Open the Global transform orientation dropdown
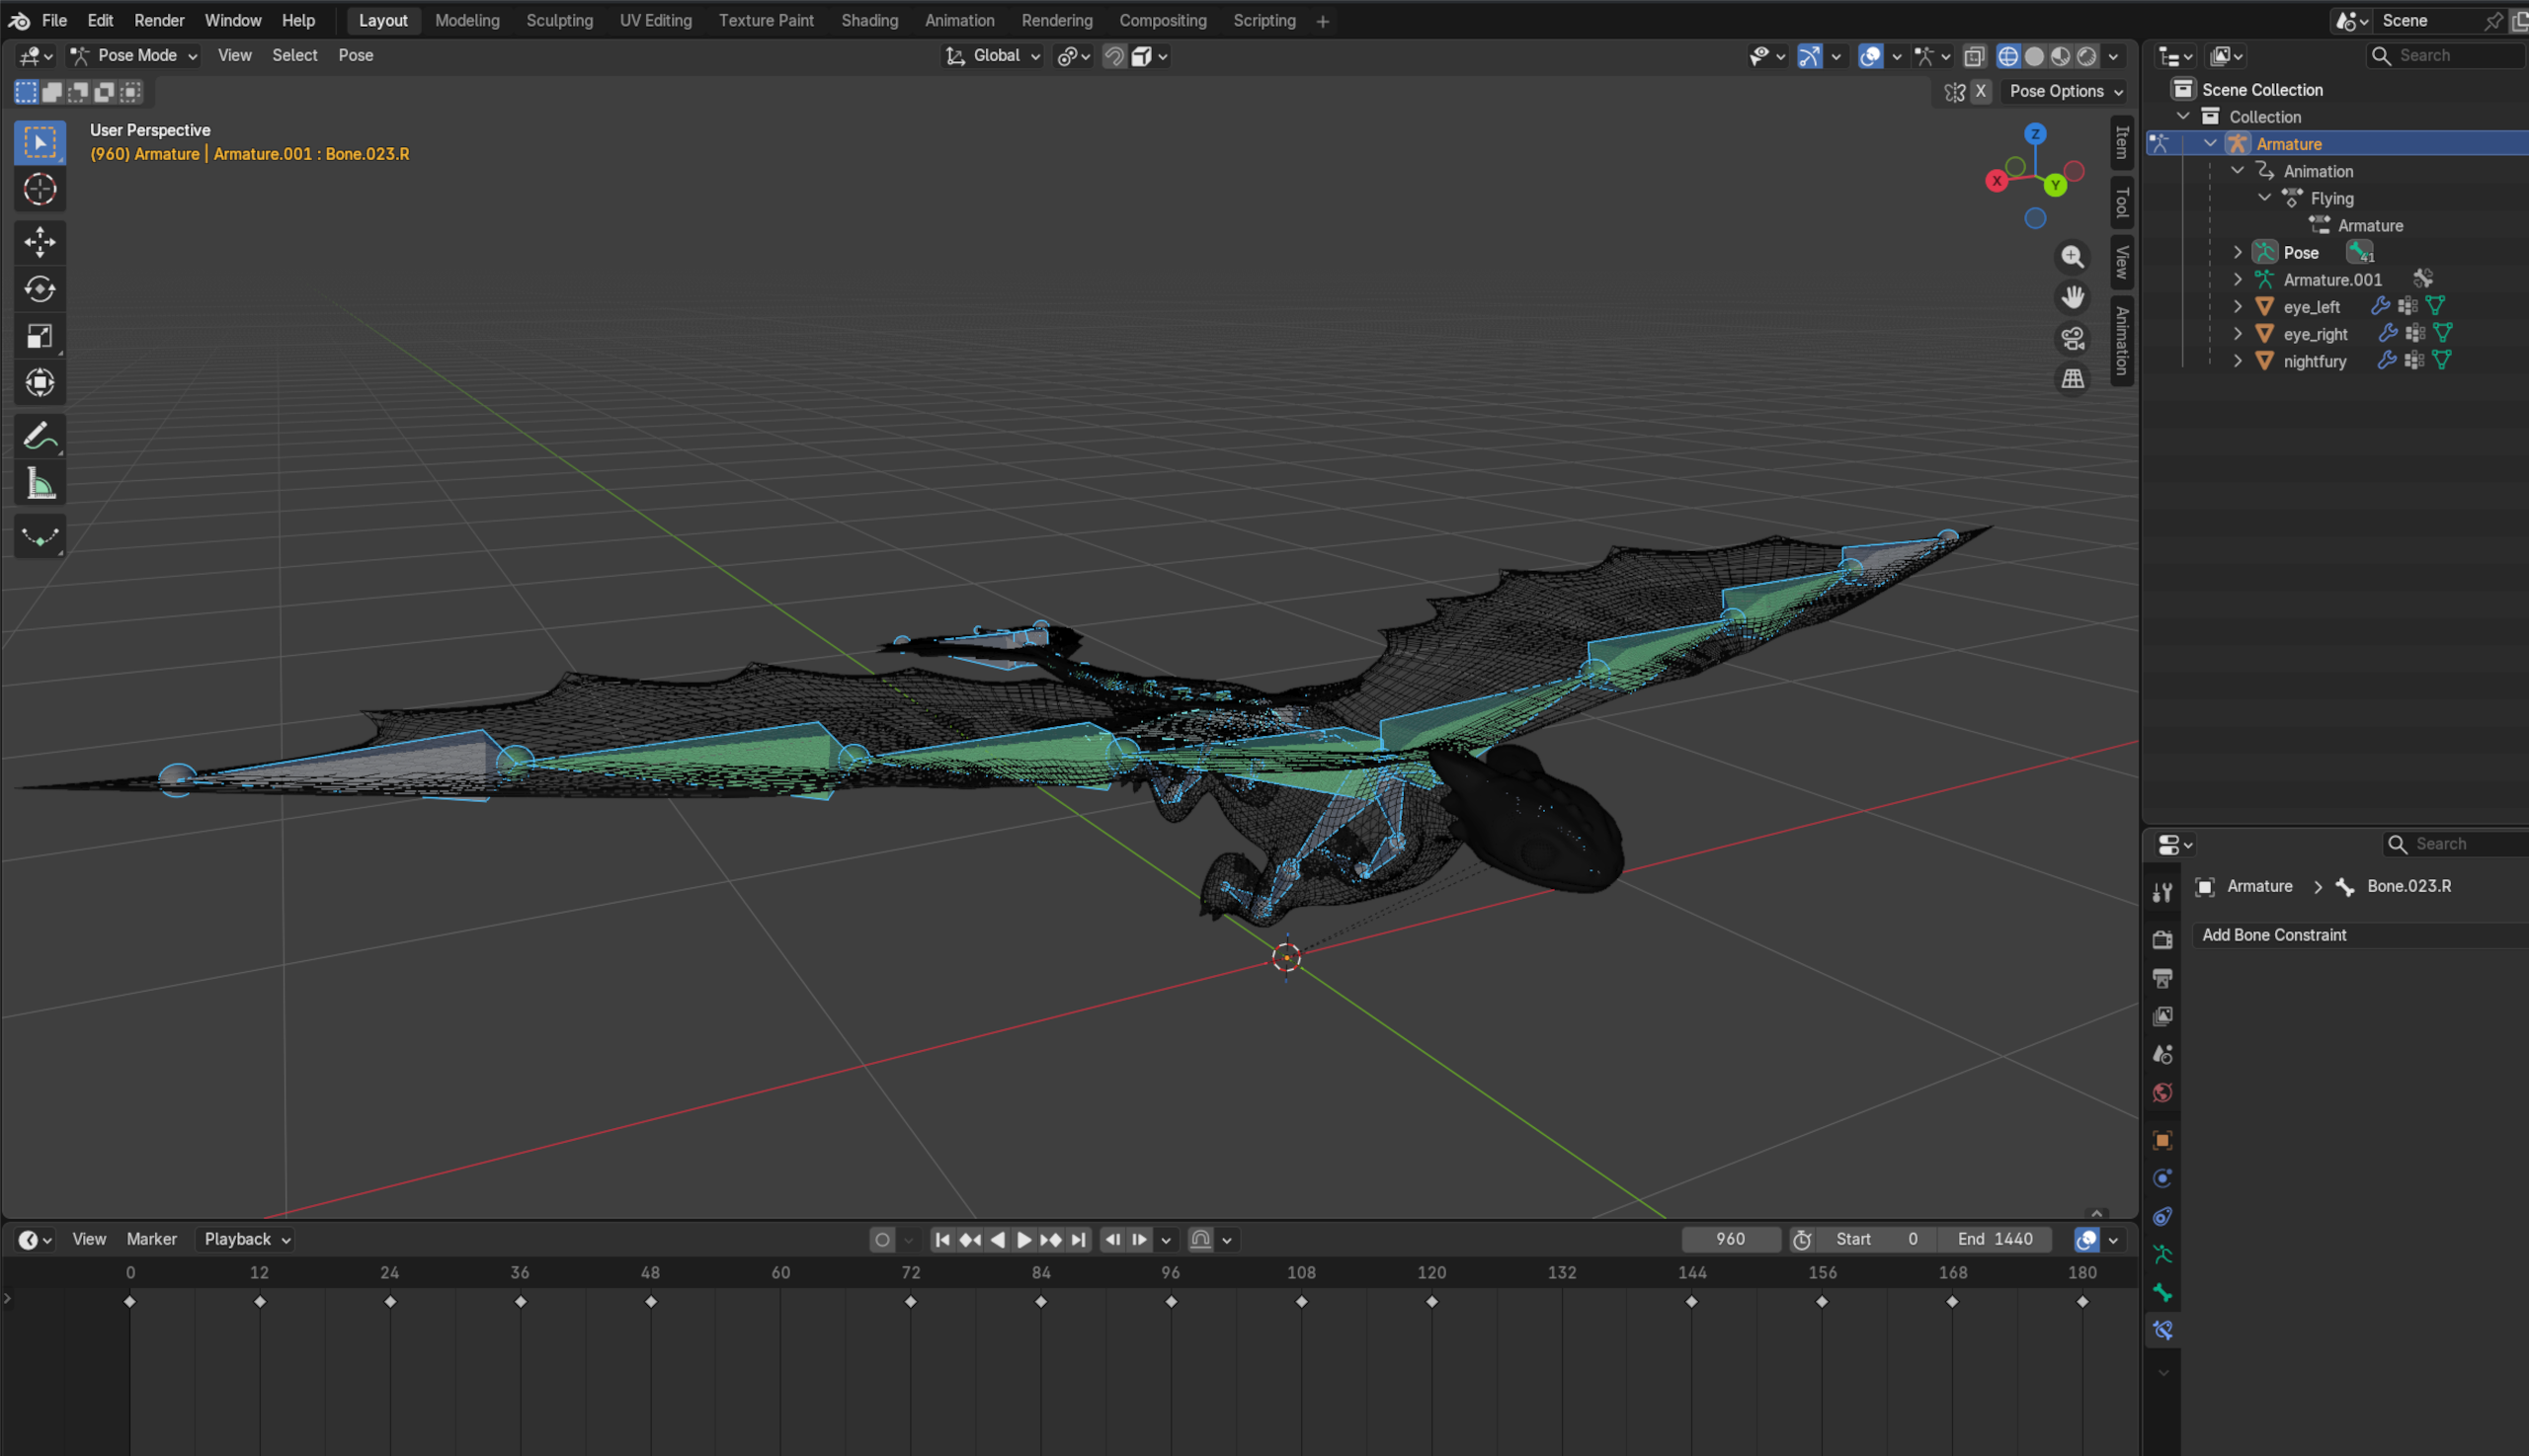 pyautogui.click(x=993, y=56)
